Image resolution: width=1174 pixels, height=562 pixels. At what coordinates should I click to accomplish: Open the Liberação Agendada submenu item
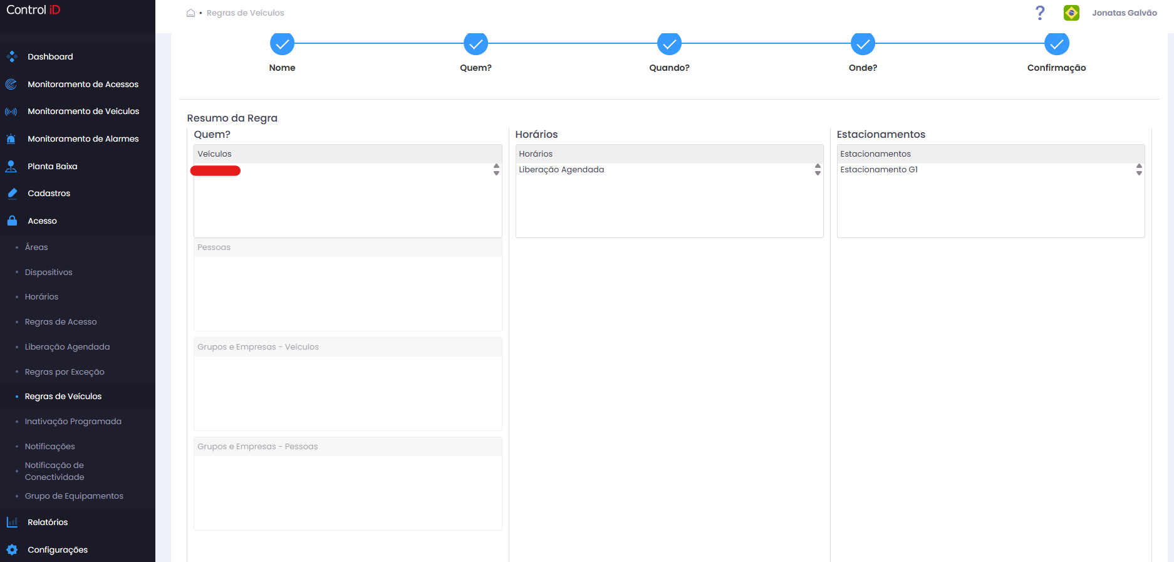pos(67,347)
